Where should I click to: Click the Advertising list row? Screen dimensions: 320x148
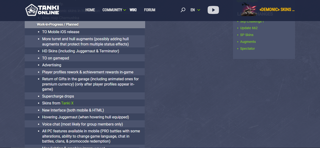click(85, 65)
